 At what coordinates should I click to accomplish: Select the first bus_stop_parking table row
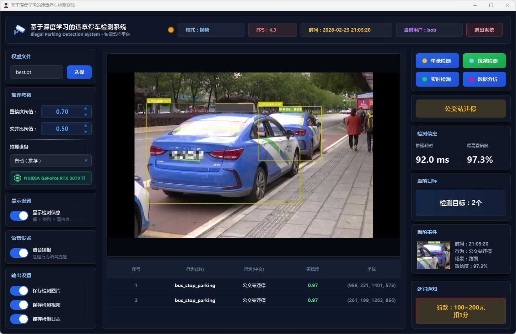tap(253, 286)
